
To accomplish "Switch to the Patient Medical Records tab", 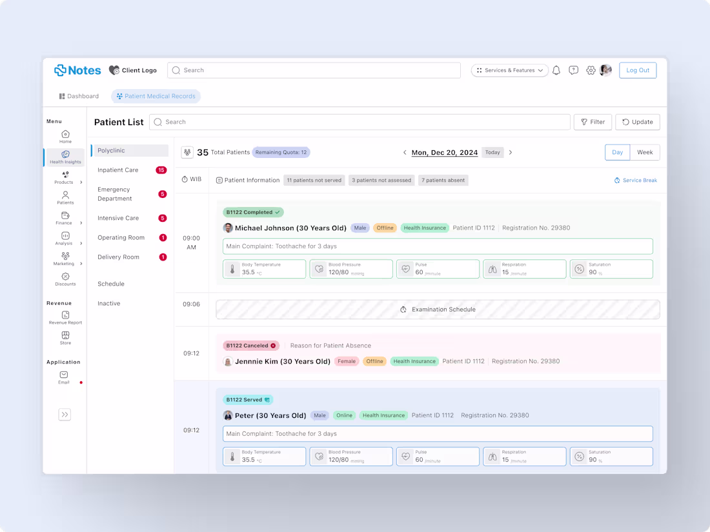I will 156,95.
